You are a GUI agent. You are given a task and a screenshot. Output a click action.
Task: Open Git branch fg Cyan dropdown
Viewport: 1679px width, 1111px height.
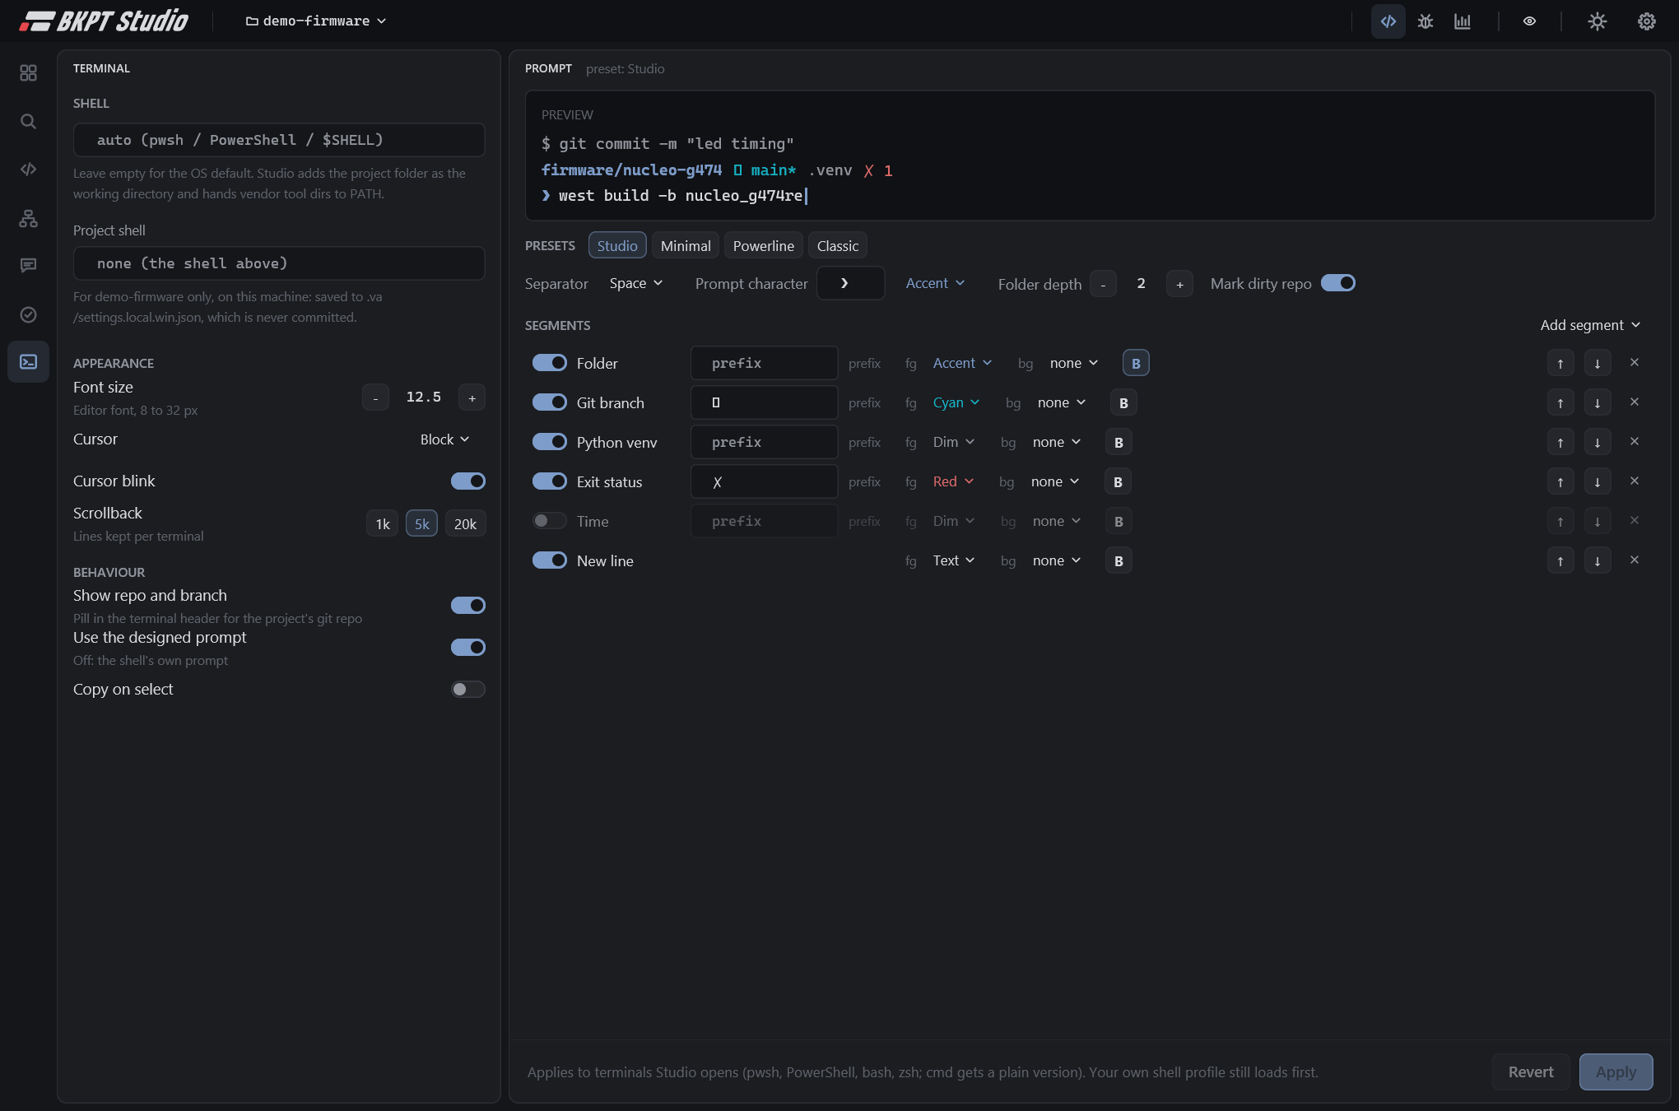(x=956, y=402)
